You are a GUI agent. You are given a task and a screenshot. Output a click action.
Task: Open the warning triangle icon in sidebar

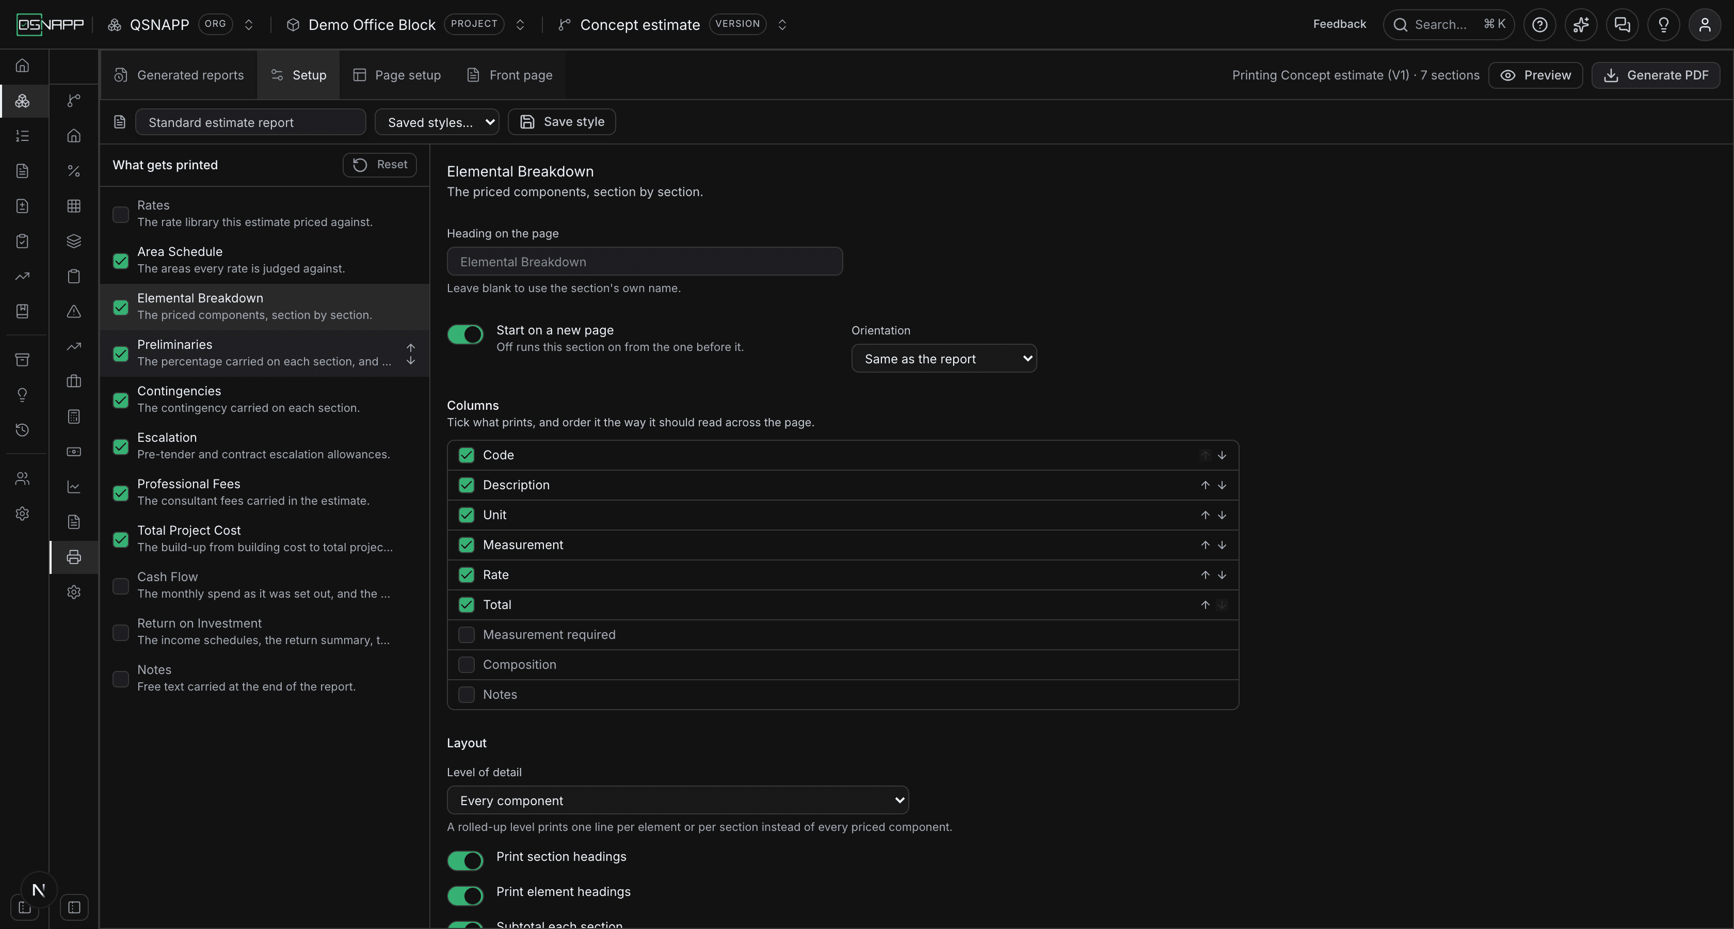(x=74, y=311)
